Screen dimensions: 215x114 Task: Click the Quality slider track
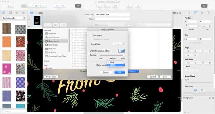coord(112,56)
